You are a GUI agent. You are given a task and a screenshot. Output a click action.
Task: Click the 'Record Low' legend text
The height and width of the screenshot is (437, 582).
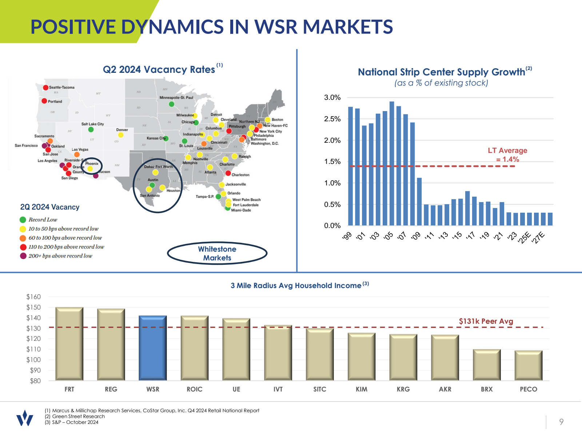(x=43, y=220)
